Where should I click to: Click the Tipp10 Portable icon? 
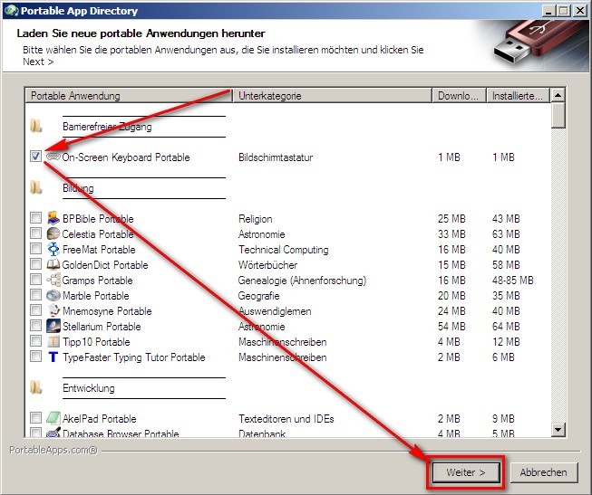(x=53, y=341)
